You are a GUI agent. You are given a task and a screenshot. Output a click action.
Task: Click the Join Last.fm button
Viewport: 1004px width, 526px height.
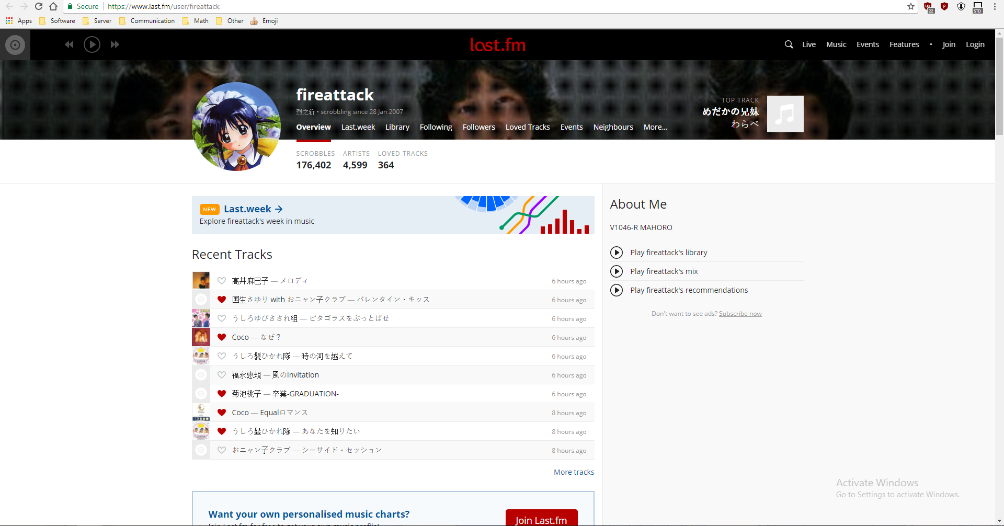[x=541, y=519]
